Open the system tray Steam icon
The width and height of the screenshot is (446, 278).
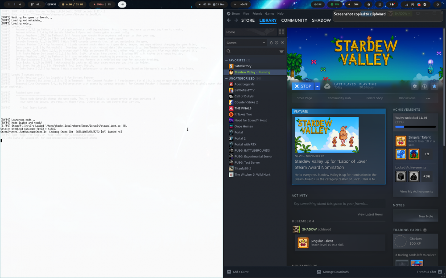[x=425, y=4]
